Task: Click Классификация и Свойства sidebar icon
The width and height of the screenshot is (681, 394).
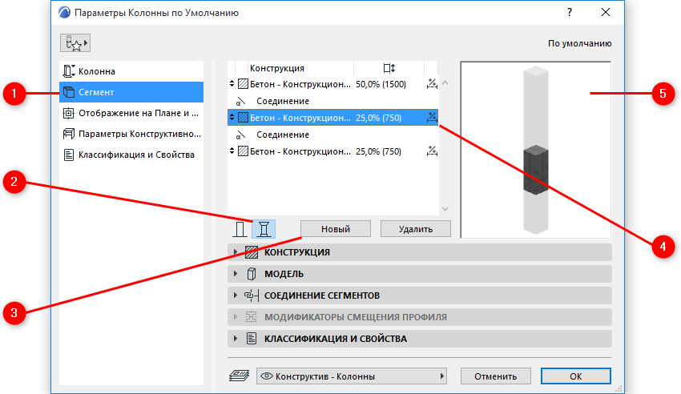Action: click(69, 155)
